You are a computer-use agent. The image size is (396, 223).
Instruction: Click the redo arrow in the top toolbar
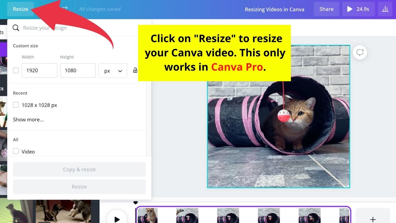[64, 9]
